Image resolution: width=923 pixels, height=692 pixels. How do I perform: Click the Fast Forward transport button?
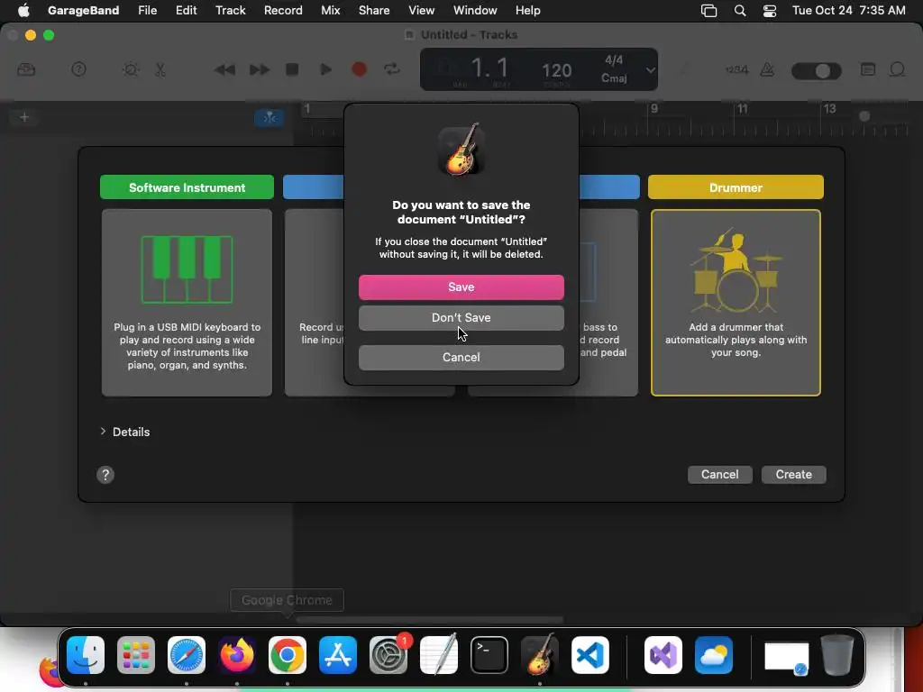pyautogui.click(x=259, y=70)
